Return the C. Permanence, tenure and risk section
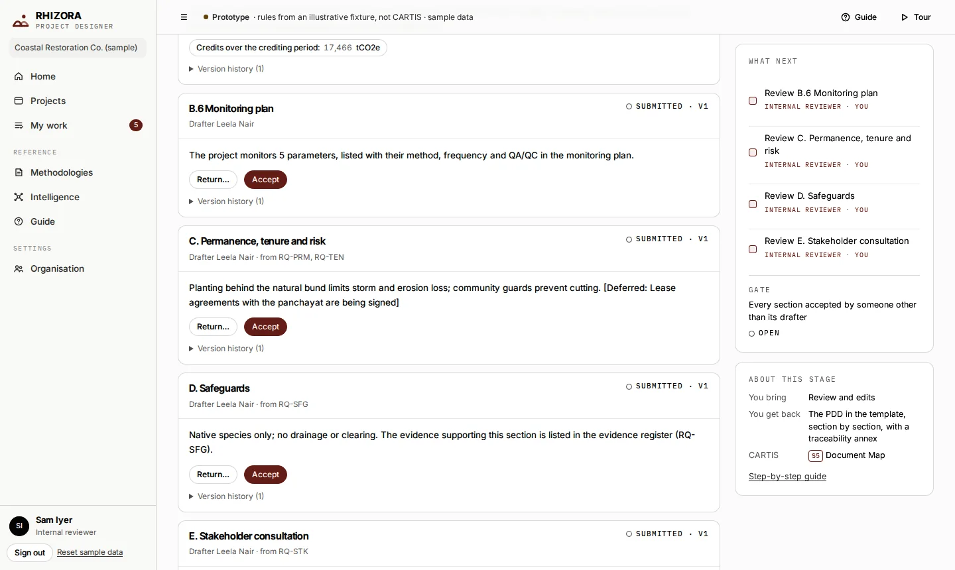 click(213, 327)
